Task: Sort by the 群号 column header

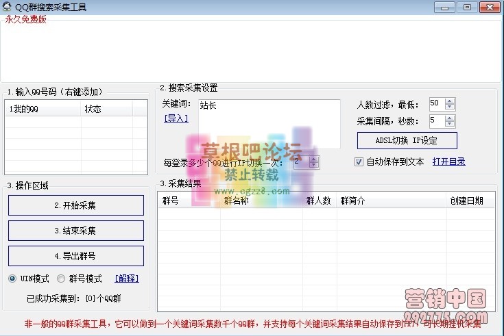Action: [189, 201]
